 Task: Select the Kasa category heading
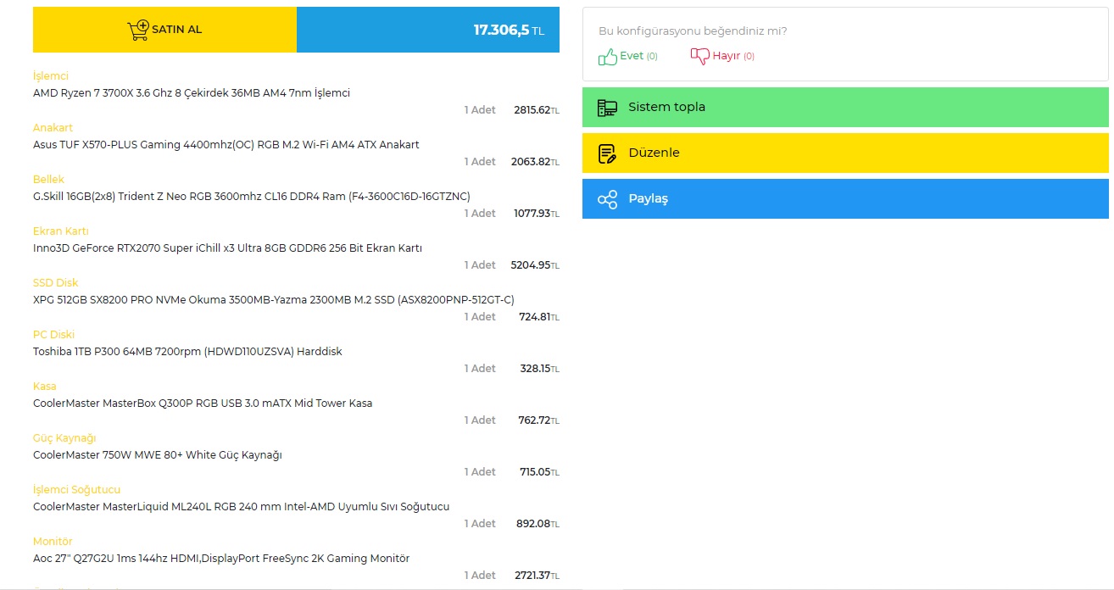tap(45, 386)
